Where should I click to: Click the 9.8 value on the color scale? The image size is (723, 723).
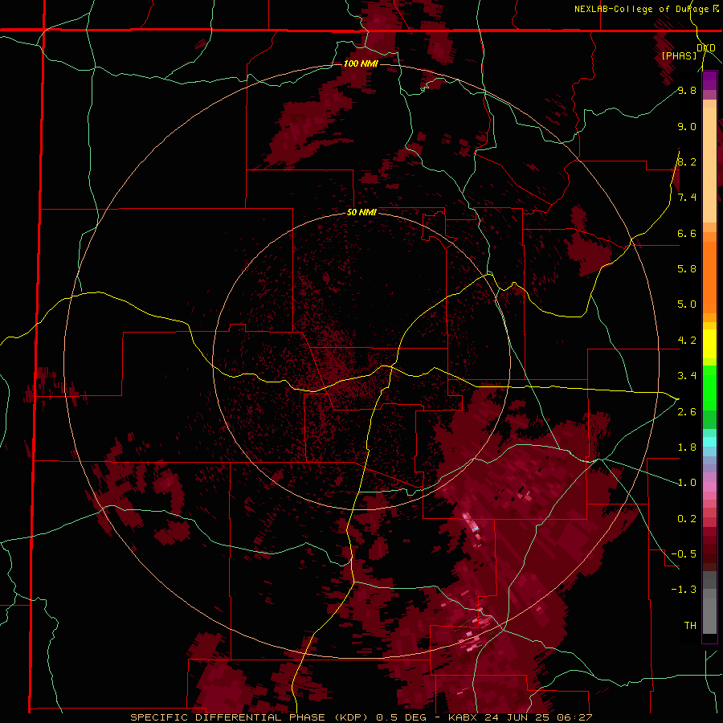point(687,91)
